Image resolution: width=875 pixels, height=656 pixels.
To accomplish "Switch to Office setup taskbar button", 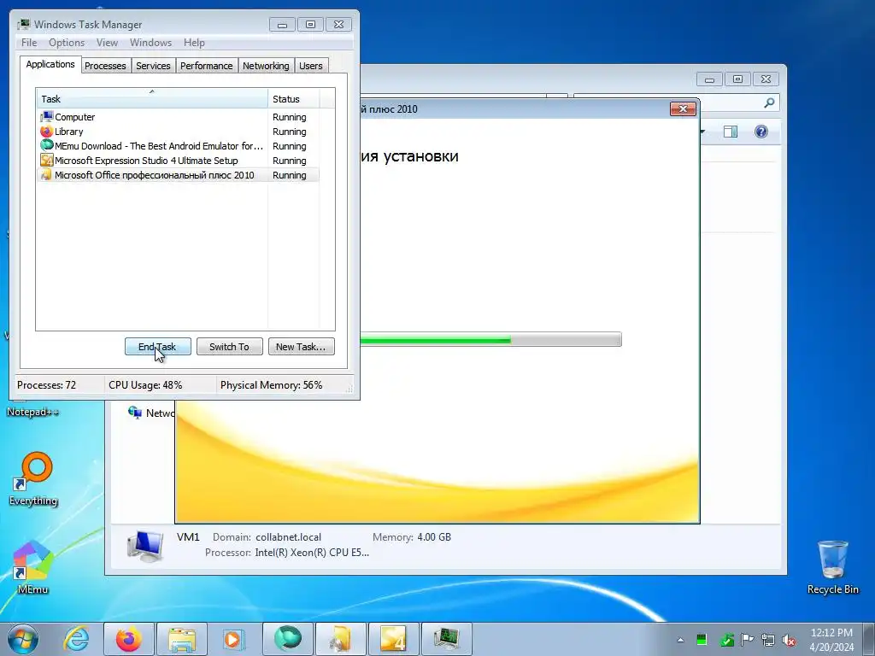I will click(x=340, y=639).
